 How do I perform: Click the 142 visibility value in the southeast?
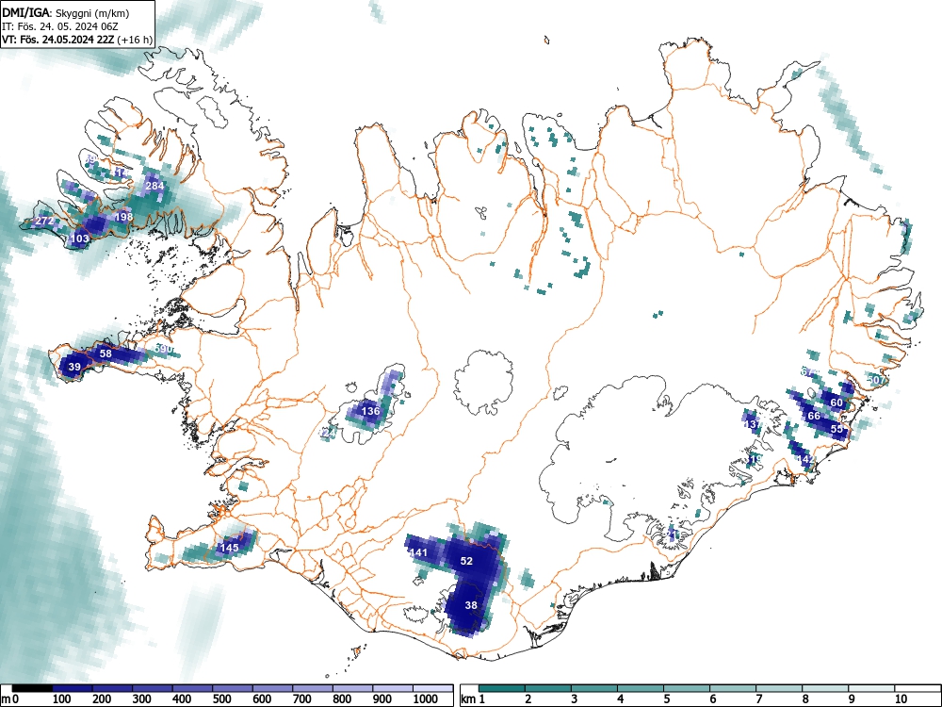tap(805, 459)
